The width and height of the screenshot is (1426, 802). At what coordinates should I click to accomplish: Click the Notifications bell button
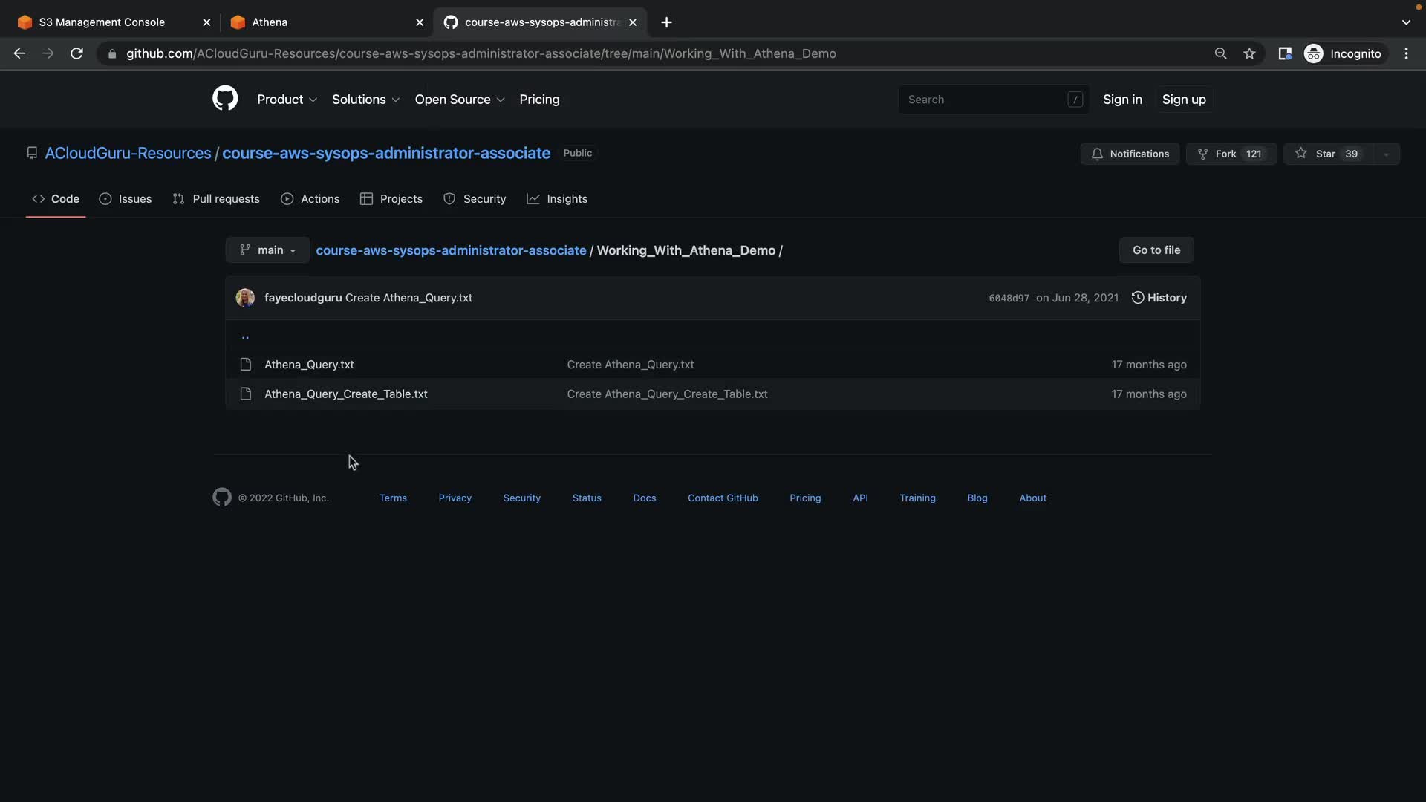[x=1130, y=154]
